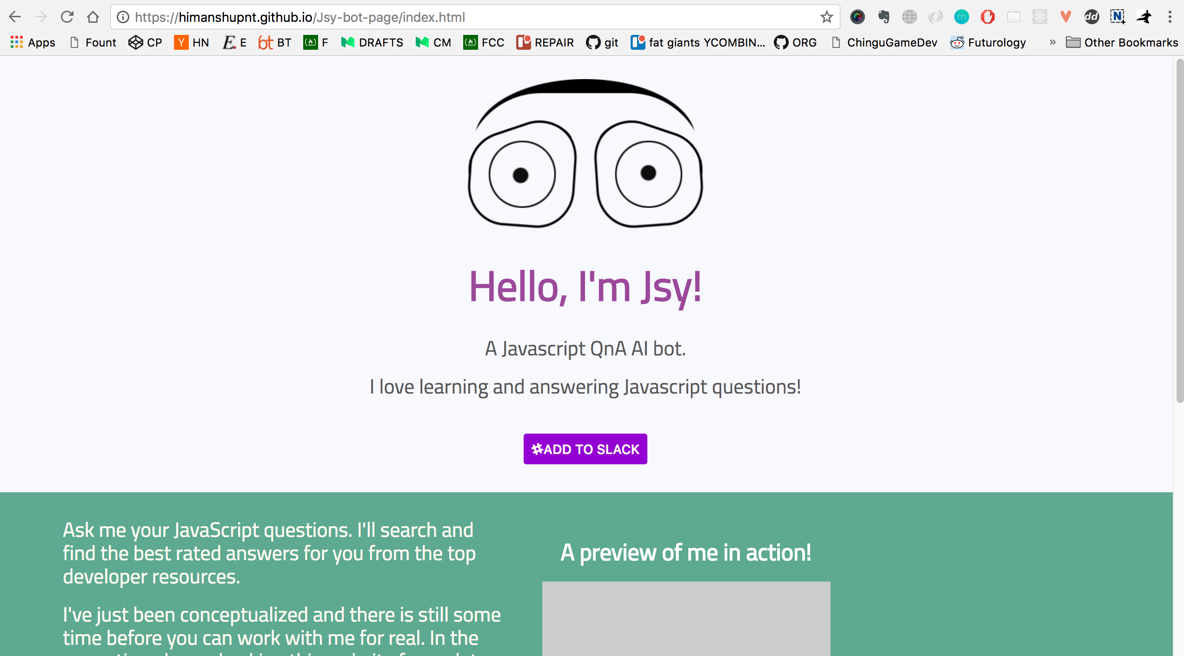Open the teal 'm' extension
Viewport: 1184px width, 656px height.
pos(961,17)
